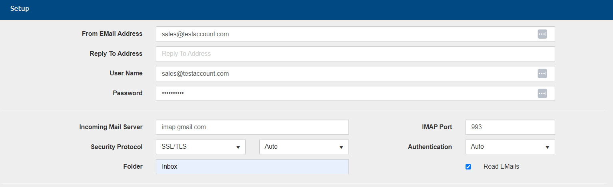The image size is (613, 187).
Task: Focus the Password input field
Action: (344, 93)
